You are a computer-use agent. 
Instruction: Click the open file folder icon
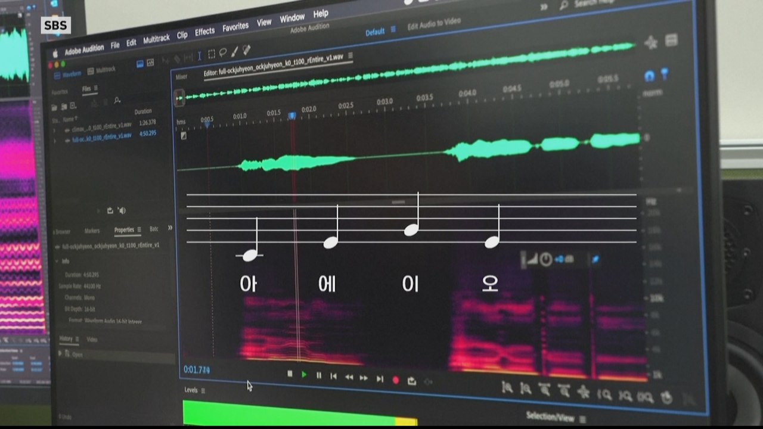[x=55, y=107]
